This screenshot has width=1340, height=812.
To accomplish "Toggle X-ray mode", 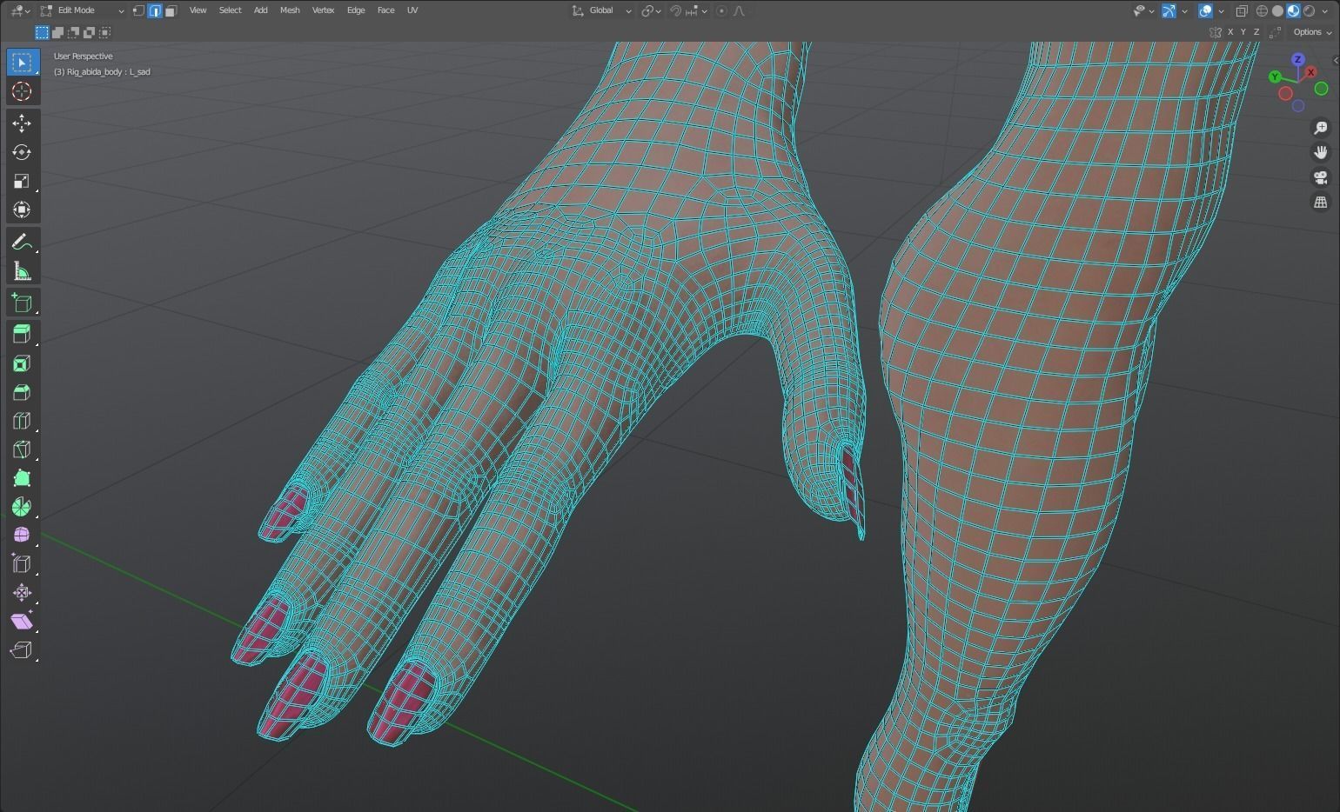I will click(1242, 10).
